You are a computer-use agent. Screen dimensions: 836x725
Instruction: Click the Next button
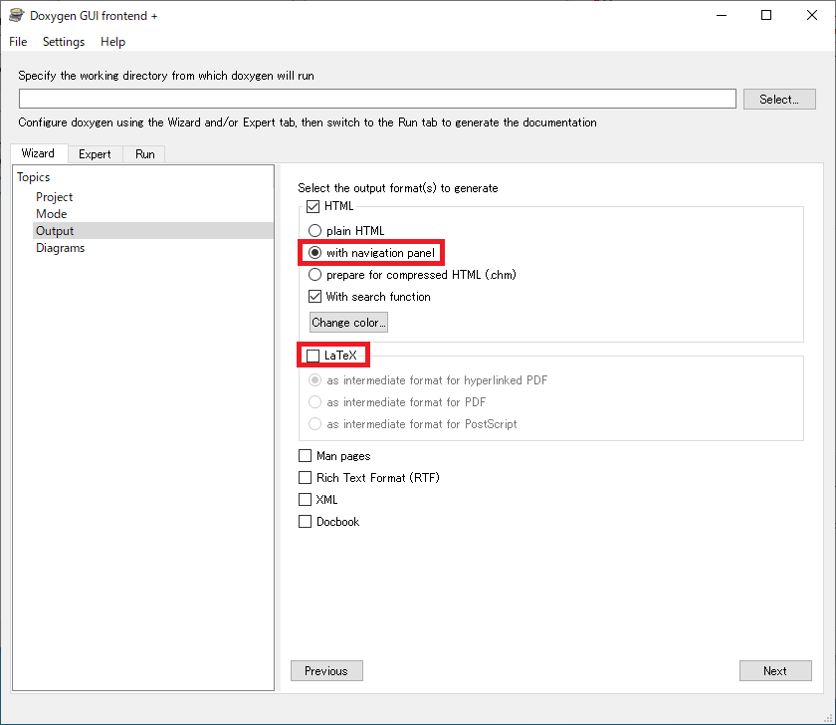tap(775, 671)
